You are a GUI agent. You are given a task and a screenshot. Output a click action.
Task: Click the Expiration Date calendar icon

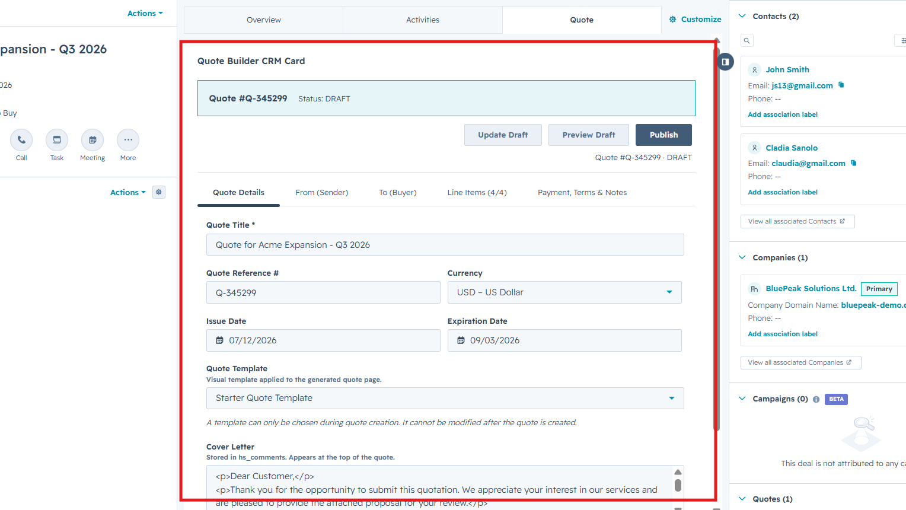point(461,340)
